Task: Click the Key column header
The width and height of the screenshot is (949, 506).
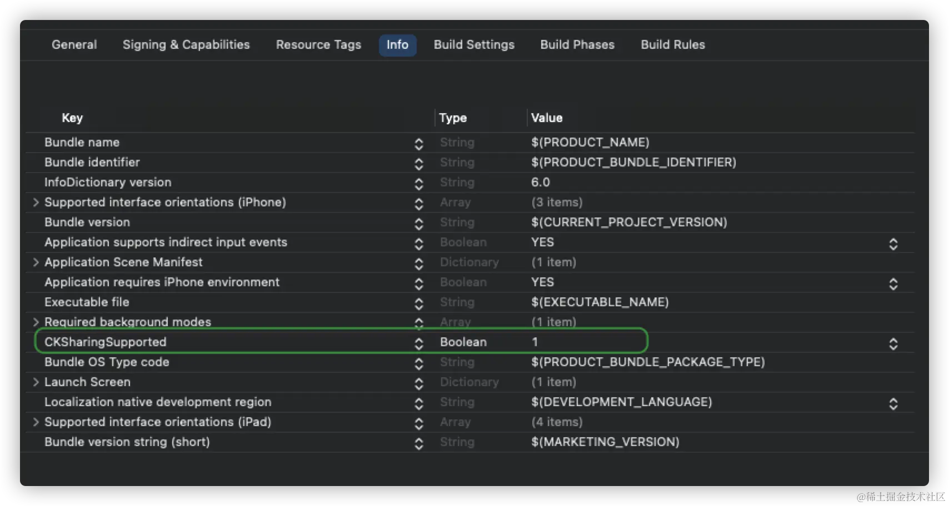Action: (x=72, y=118)
